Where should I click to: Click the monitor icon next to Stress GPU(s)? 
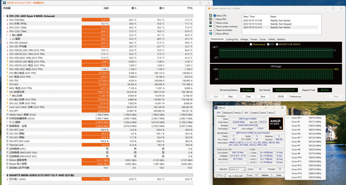tap(210, 34)
